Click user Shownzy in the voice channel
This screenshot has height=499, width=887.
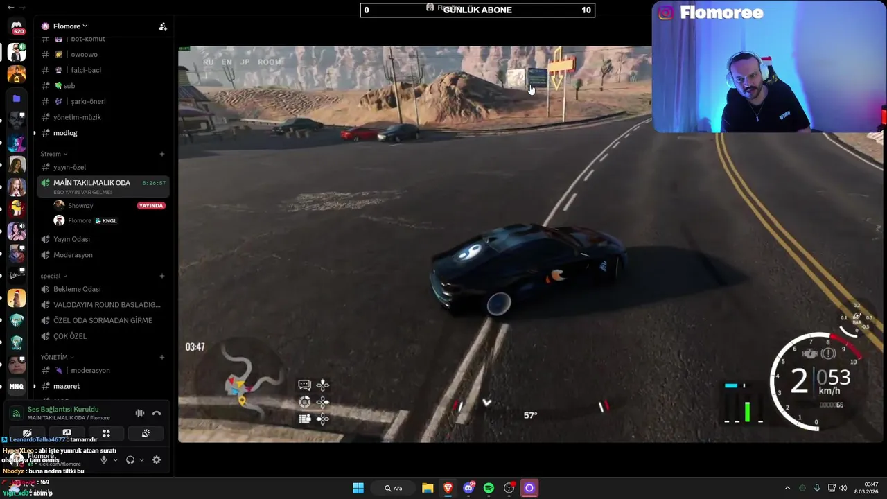click(81, 206)
